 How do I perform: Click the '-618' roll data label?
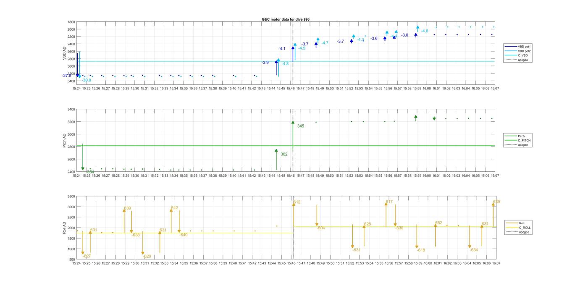coord(421,250)
